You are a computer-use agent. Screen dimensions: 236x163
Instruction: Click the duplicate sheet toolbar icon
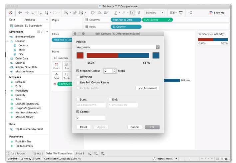(x=75, y=13)
